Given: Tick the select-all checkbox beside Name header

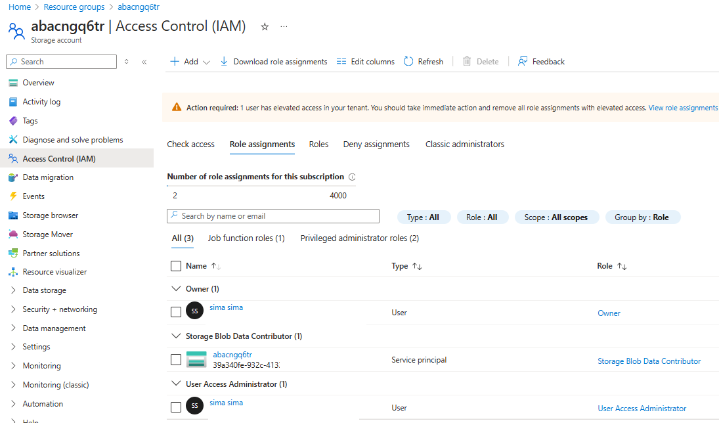Looking at the screenshot, I should pos(175,266).
